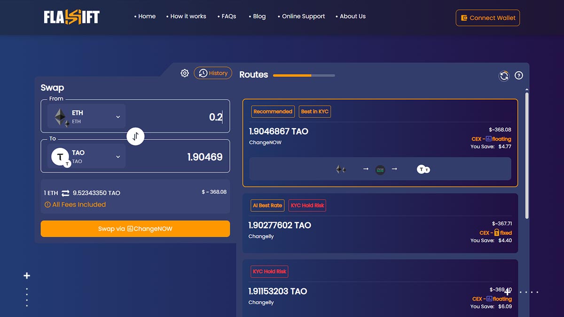Click floating rate icon on ChangeNOW route

[488, 139]
